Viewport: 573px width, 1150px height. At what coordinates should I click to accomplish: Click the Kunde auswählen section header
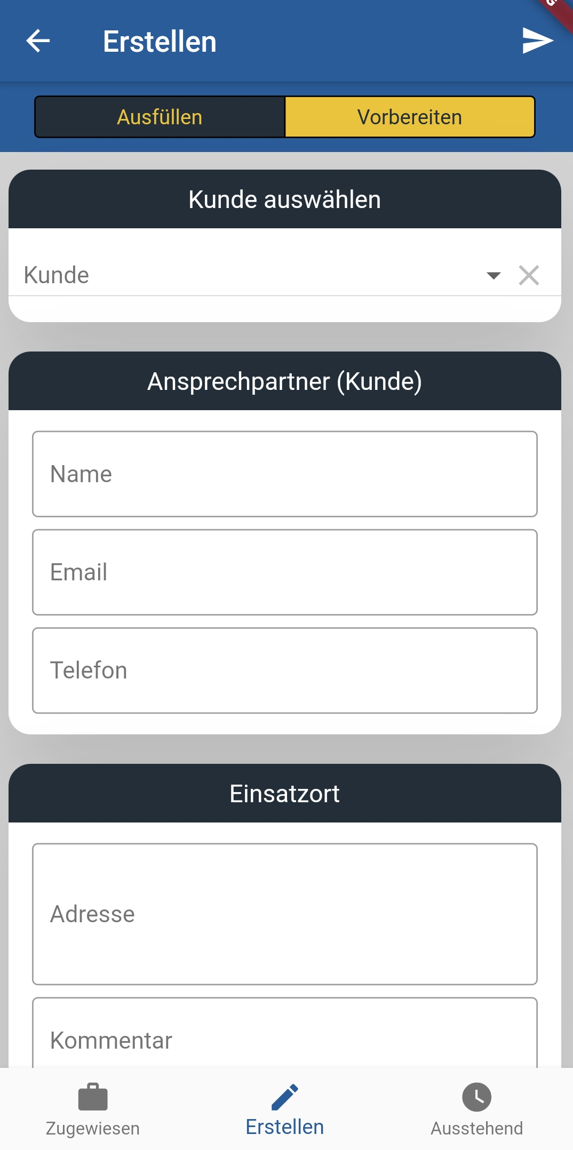285,199
